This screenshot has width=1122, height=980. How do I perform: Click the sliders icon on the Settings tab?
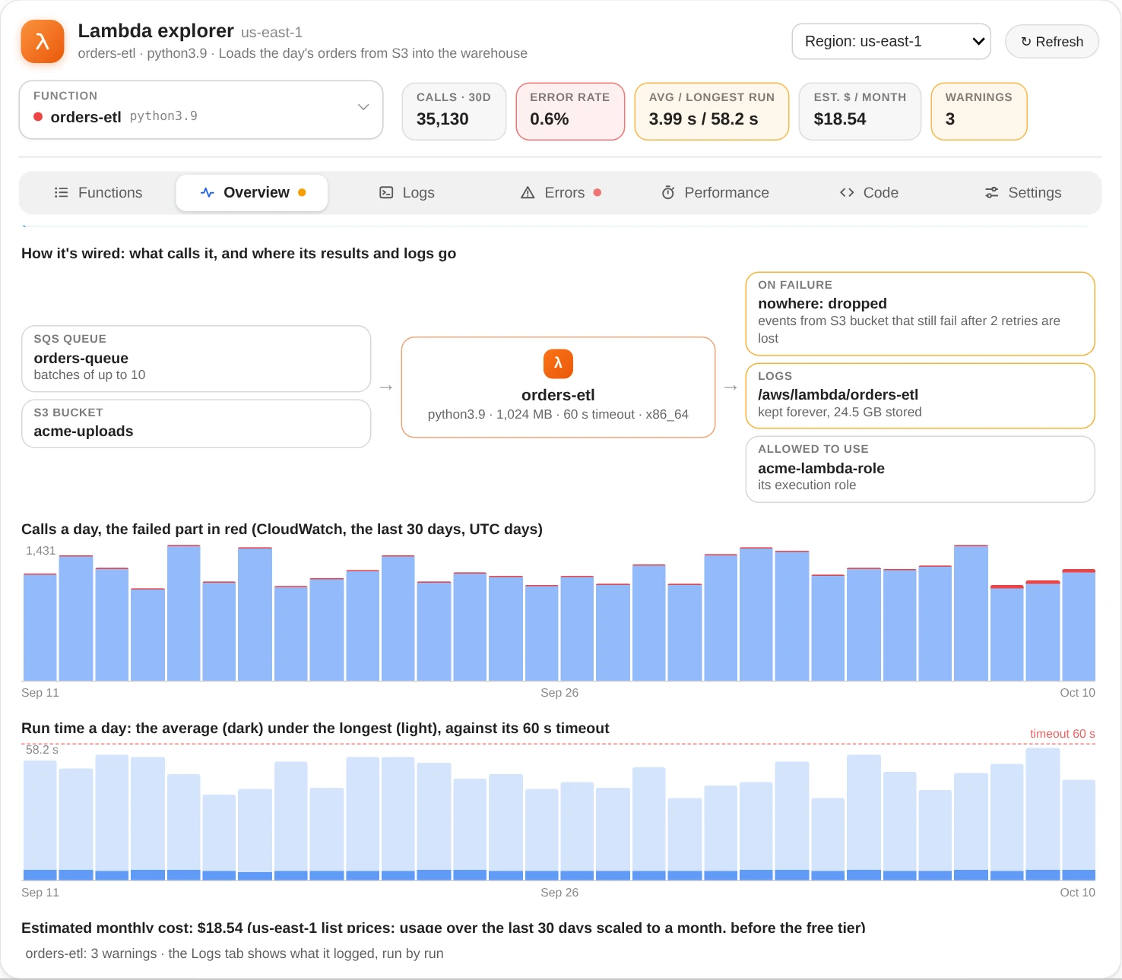click(992, 192)
